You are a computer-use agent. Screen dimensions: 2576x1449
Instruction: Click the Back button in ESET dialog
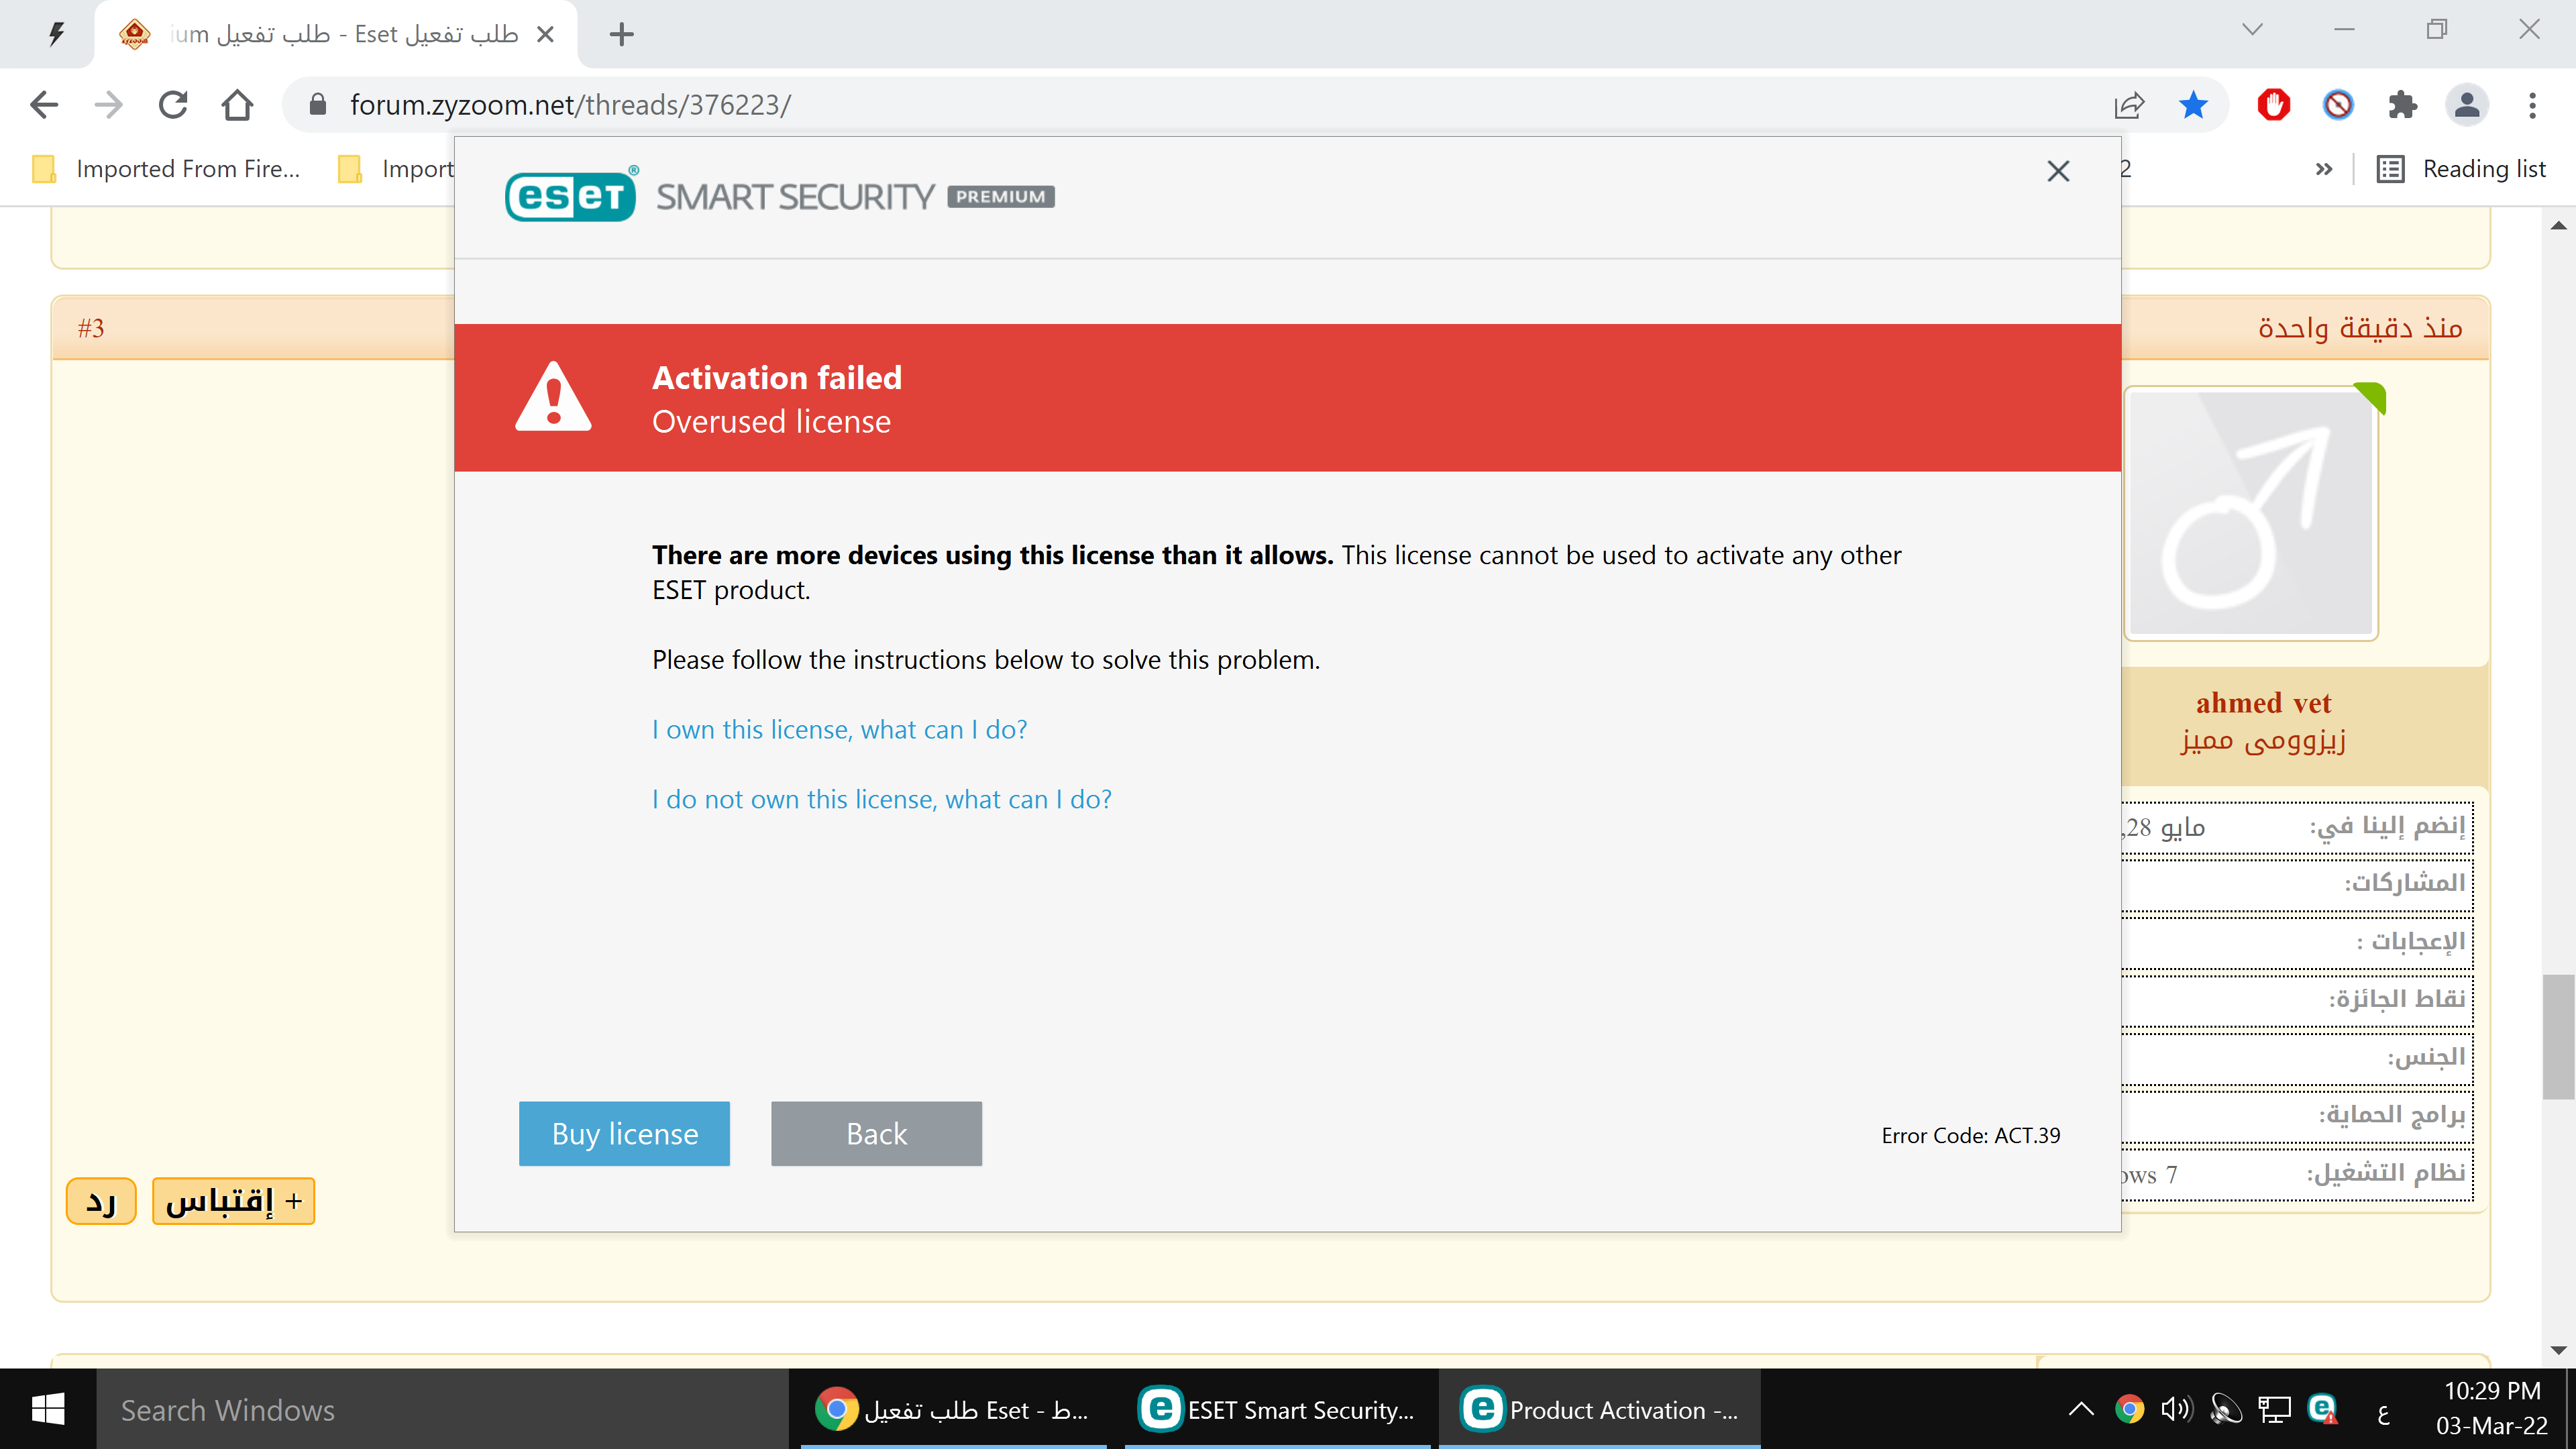876,1133
